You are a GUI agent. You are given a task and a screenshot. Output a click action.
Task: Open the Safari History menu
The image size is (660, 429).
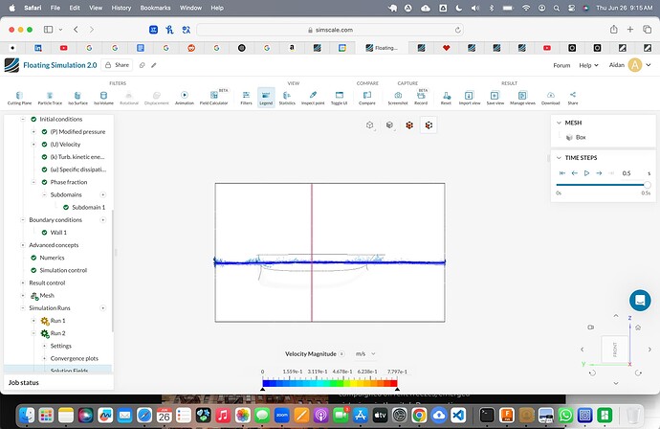pyautogui.click(x=121, y=8)
